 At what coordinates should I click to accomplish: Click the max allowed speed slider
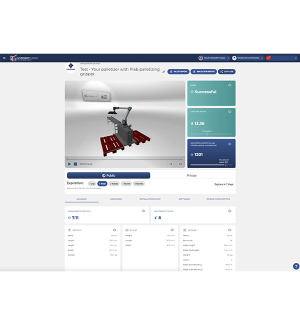(211, 165)
